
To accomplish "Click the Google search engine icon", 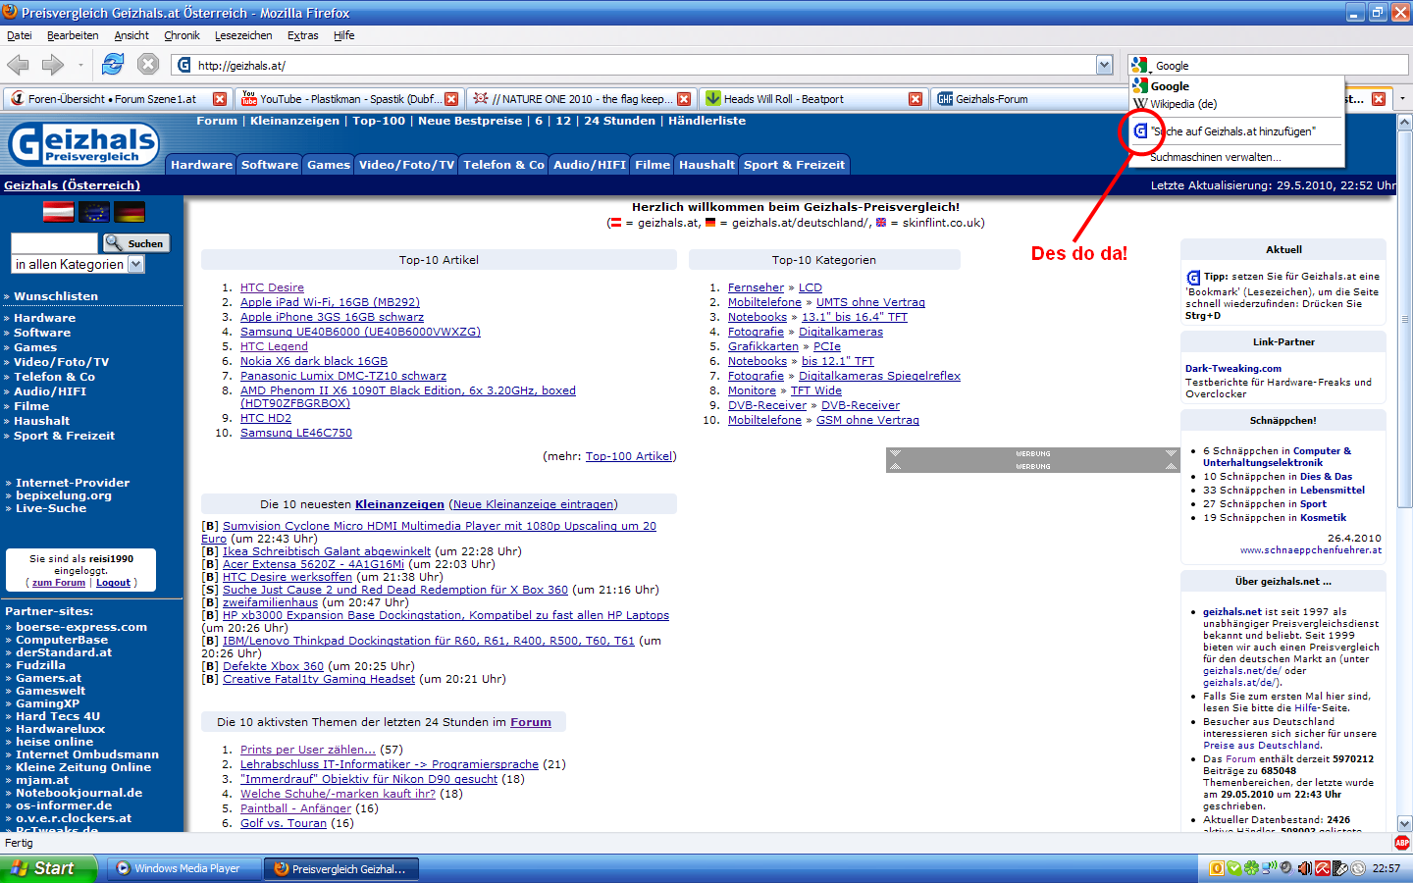I will (x=1139, y=65).
